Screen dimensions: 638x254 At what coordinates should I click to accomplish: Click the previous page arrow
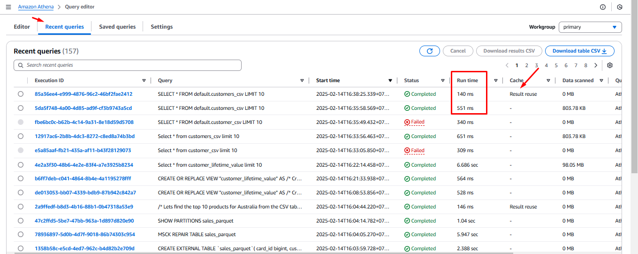click(507, 65)
